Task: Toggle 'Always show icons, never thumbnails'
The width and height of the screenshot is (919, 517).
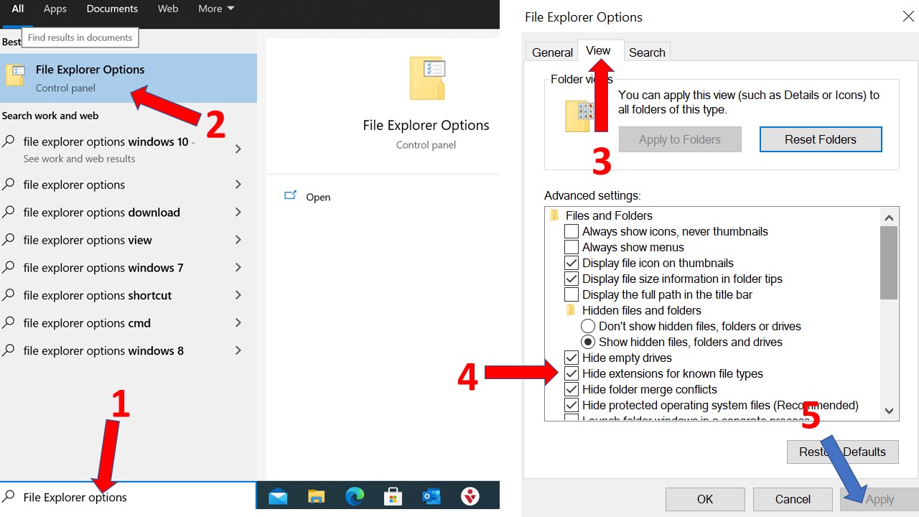Action: click(572, 231)
